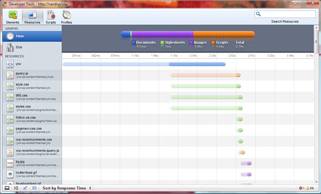
Task: Open the Elements panel icon
Action: [12, 17]
